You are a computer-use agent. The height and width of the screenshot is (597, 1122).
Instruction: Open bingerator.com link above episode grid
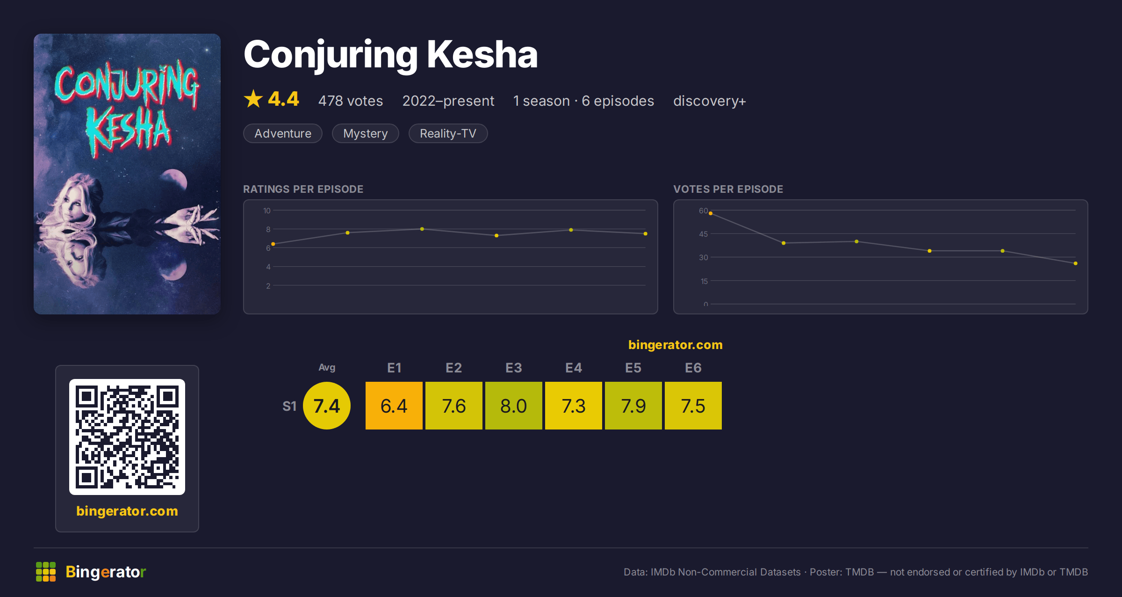[676, 345]
